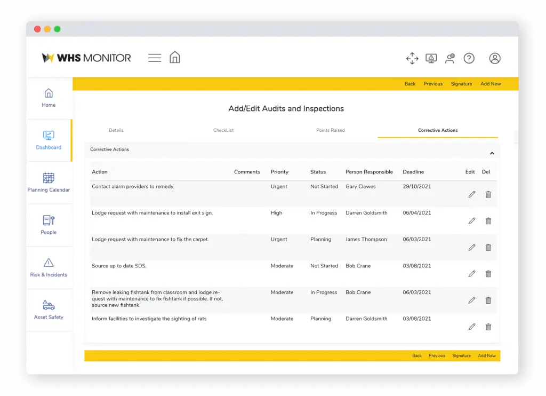Open the Dashboard from the sidebar
Image resolution: width=546 pixels, height=396 pixels.
[x=49, y=140]
